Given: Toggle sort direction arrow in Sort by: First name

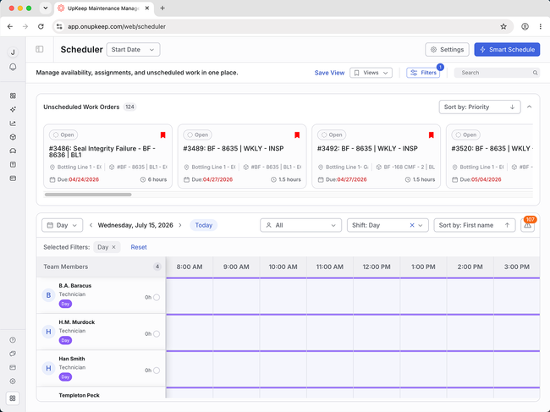Looking at the screenshot, I should [507, 225].
